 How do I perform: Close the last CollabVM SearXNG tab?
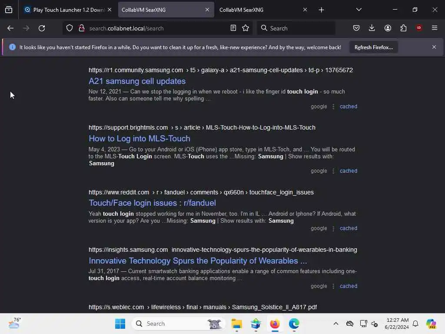305,10
